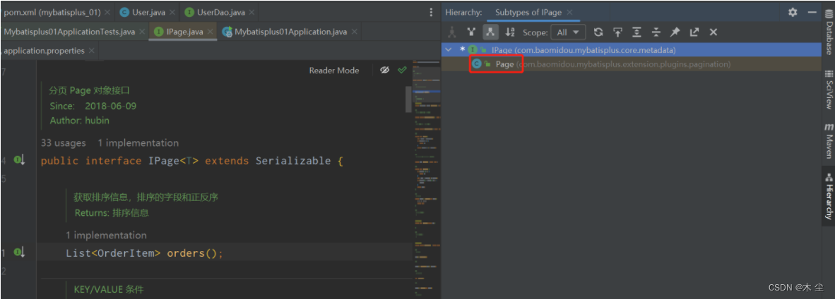Collapse the IPage node in hierarchy tree

coord(449,50)
